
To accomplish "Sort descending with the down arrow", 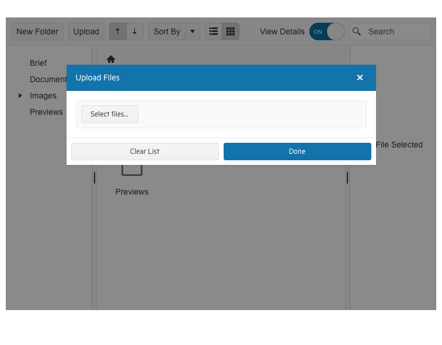I will point(135,31).
